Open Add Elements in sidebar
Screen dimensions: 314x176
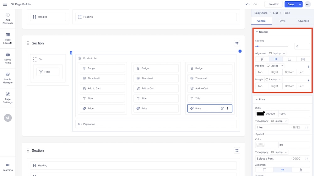pyautogui.click(x=8, y=19)
